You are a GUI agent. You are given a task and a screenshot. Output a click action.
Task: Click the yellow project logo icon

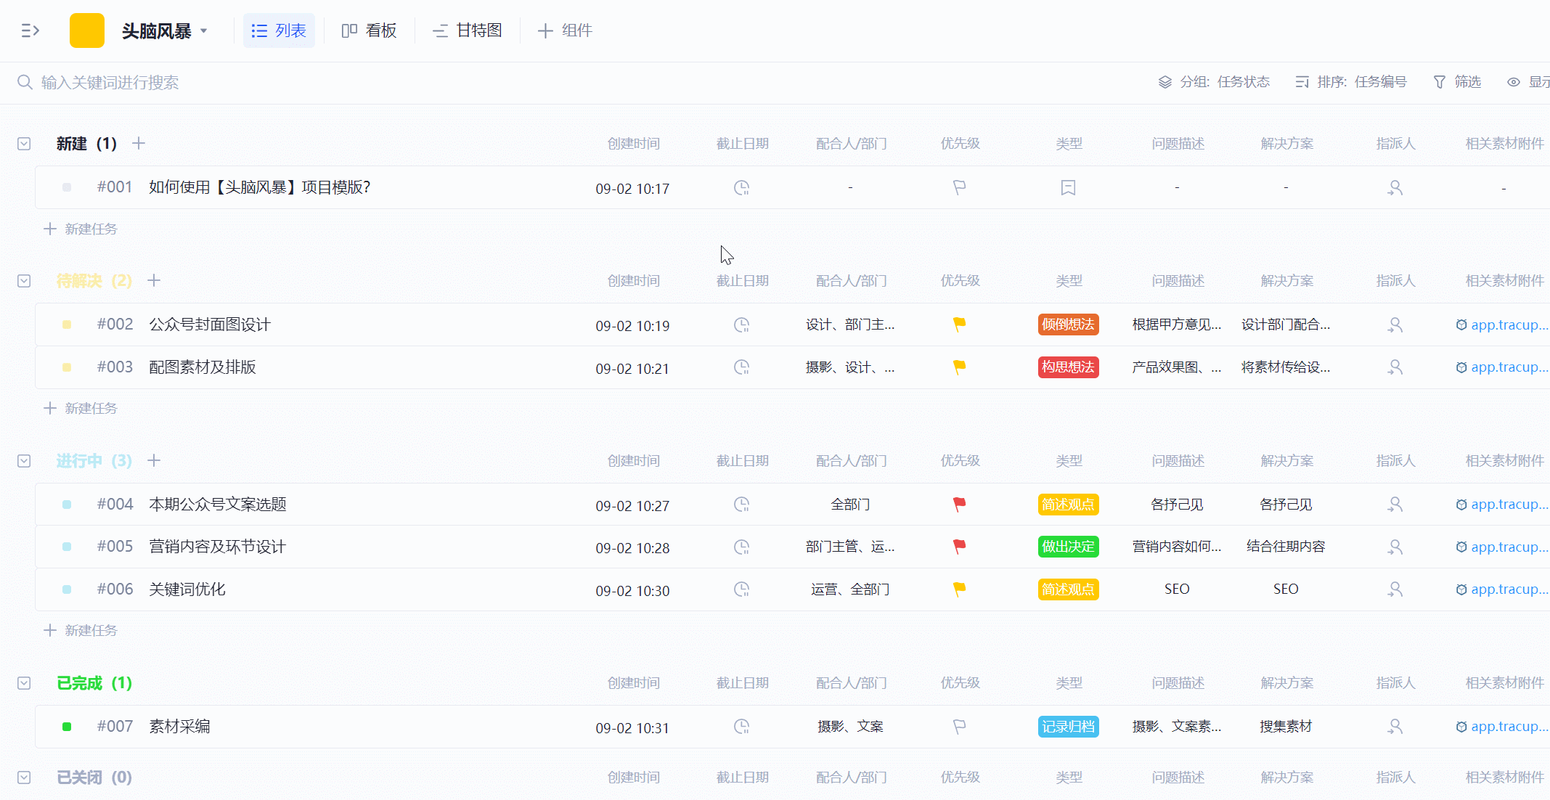[x=86, y=30]
